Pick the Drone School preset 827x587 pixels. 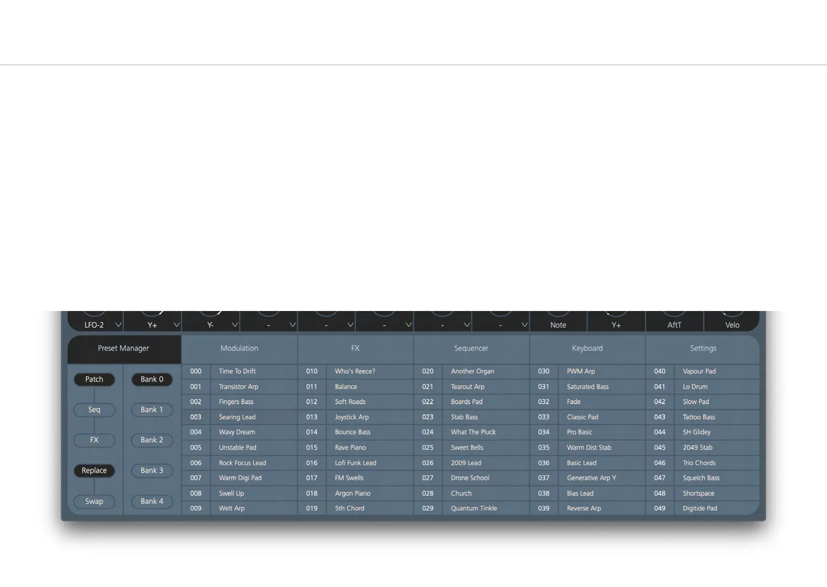[x=472, y=478]
